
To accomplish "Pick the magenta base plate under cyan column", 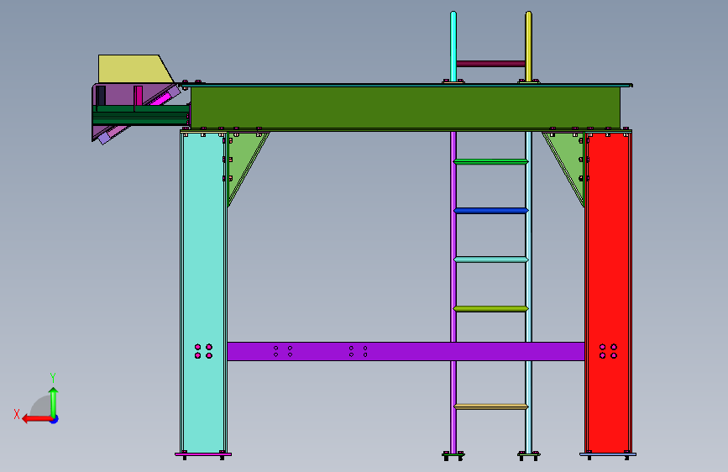I will [203, 454].
